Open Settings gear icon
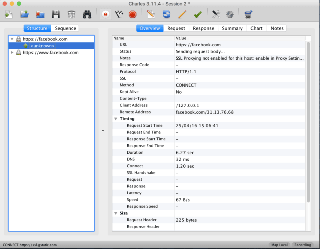 pos(230,14)
